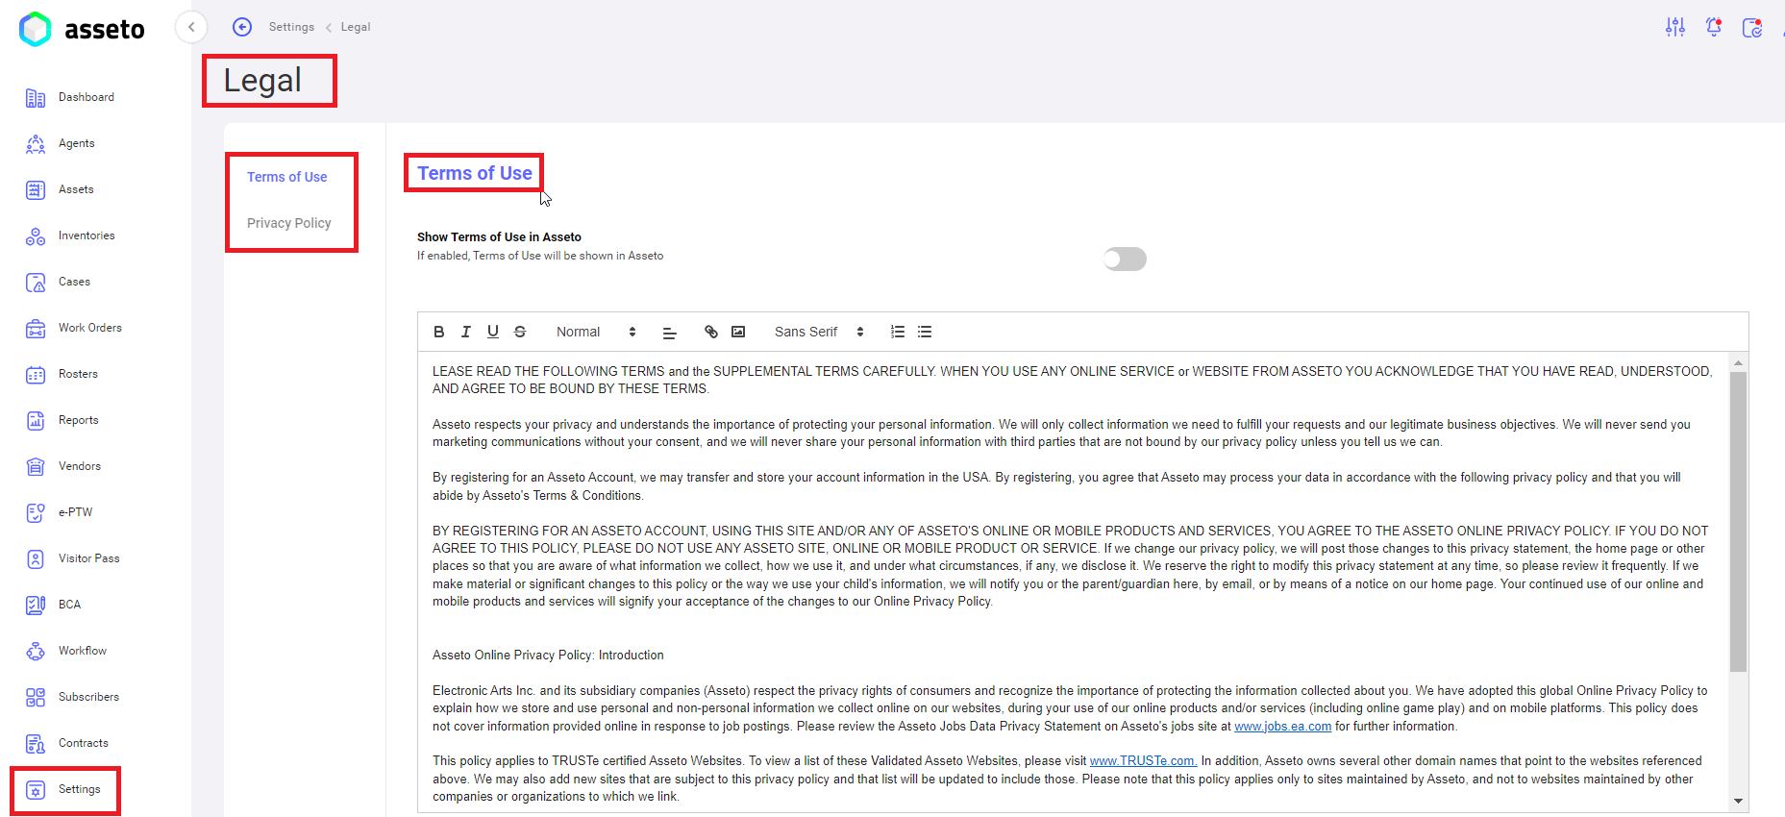Open the Visitor Pass sidebar icon
1785x817 pixels.
click(x=36, y=559)
